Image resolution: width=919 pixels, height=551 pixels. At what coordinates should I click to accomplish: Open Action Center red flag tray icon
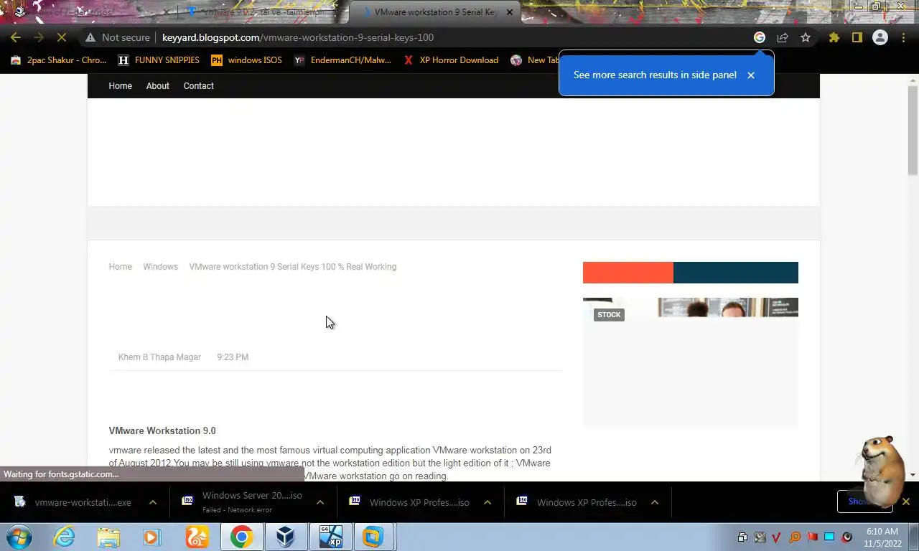click(812, 537)
